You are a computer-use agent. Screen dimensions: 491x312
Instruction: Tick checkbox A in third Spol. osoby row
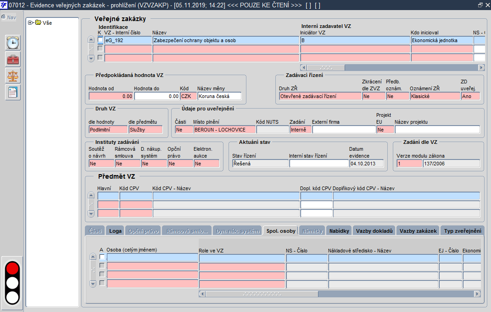(102, 274)
